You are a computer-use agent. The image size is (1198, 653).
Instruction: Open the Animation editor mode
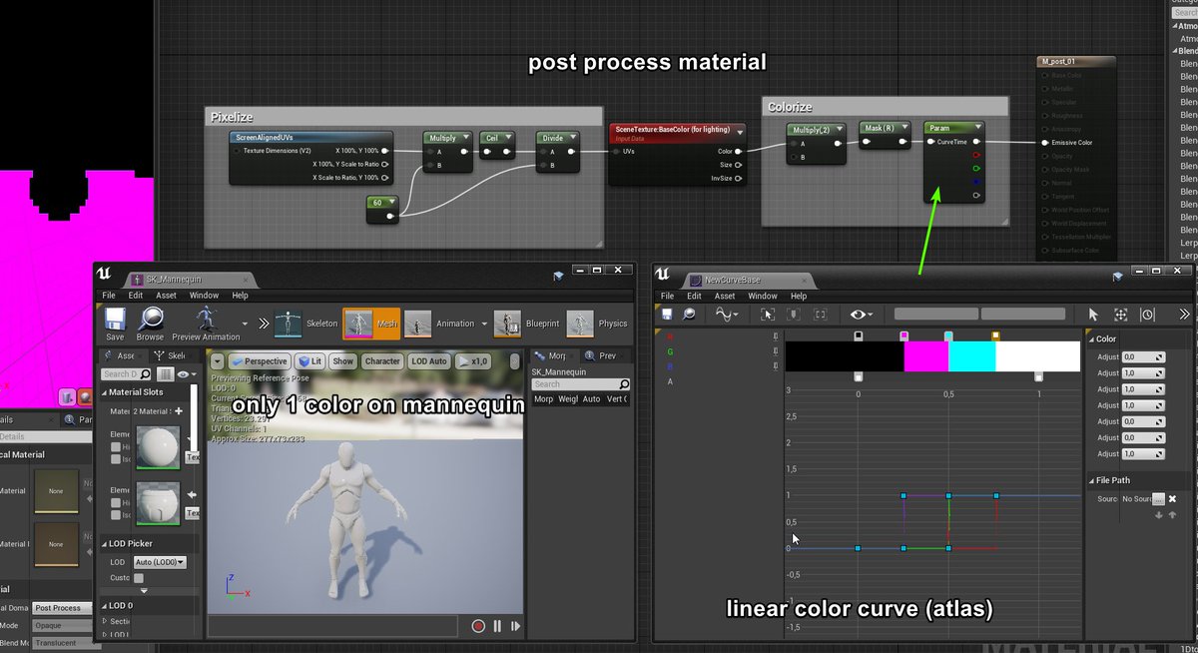tap(418, 324)
